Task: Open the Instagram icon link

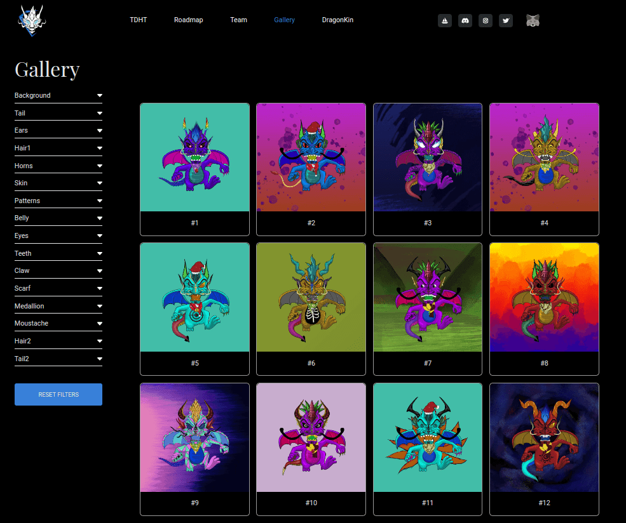Action: (x=486, y=20)
